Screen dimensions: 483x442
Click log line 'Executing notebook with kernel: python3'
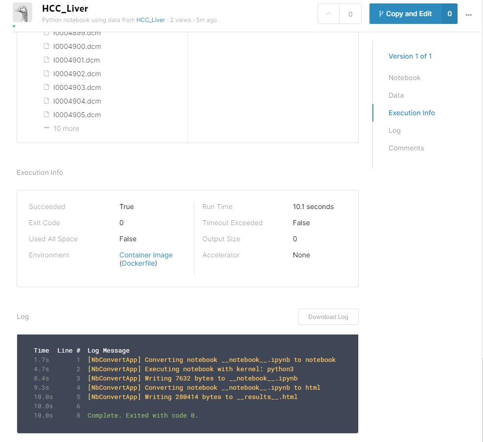click(x=190, y=369)
